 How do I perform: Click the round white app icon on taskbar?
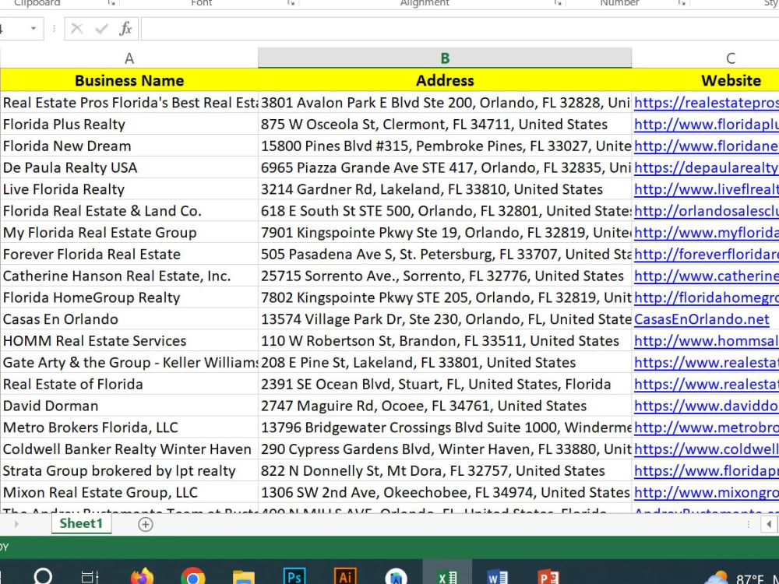[396, 576]
